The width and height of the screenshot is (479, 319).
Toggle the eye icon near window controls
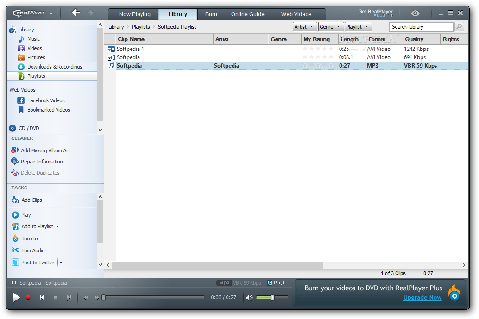[x=415, y=13]
